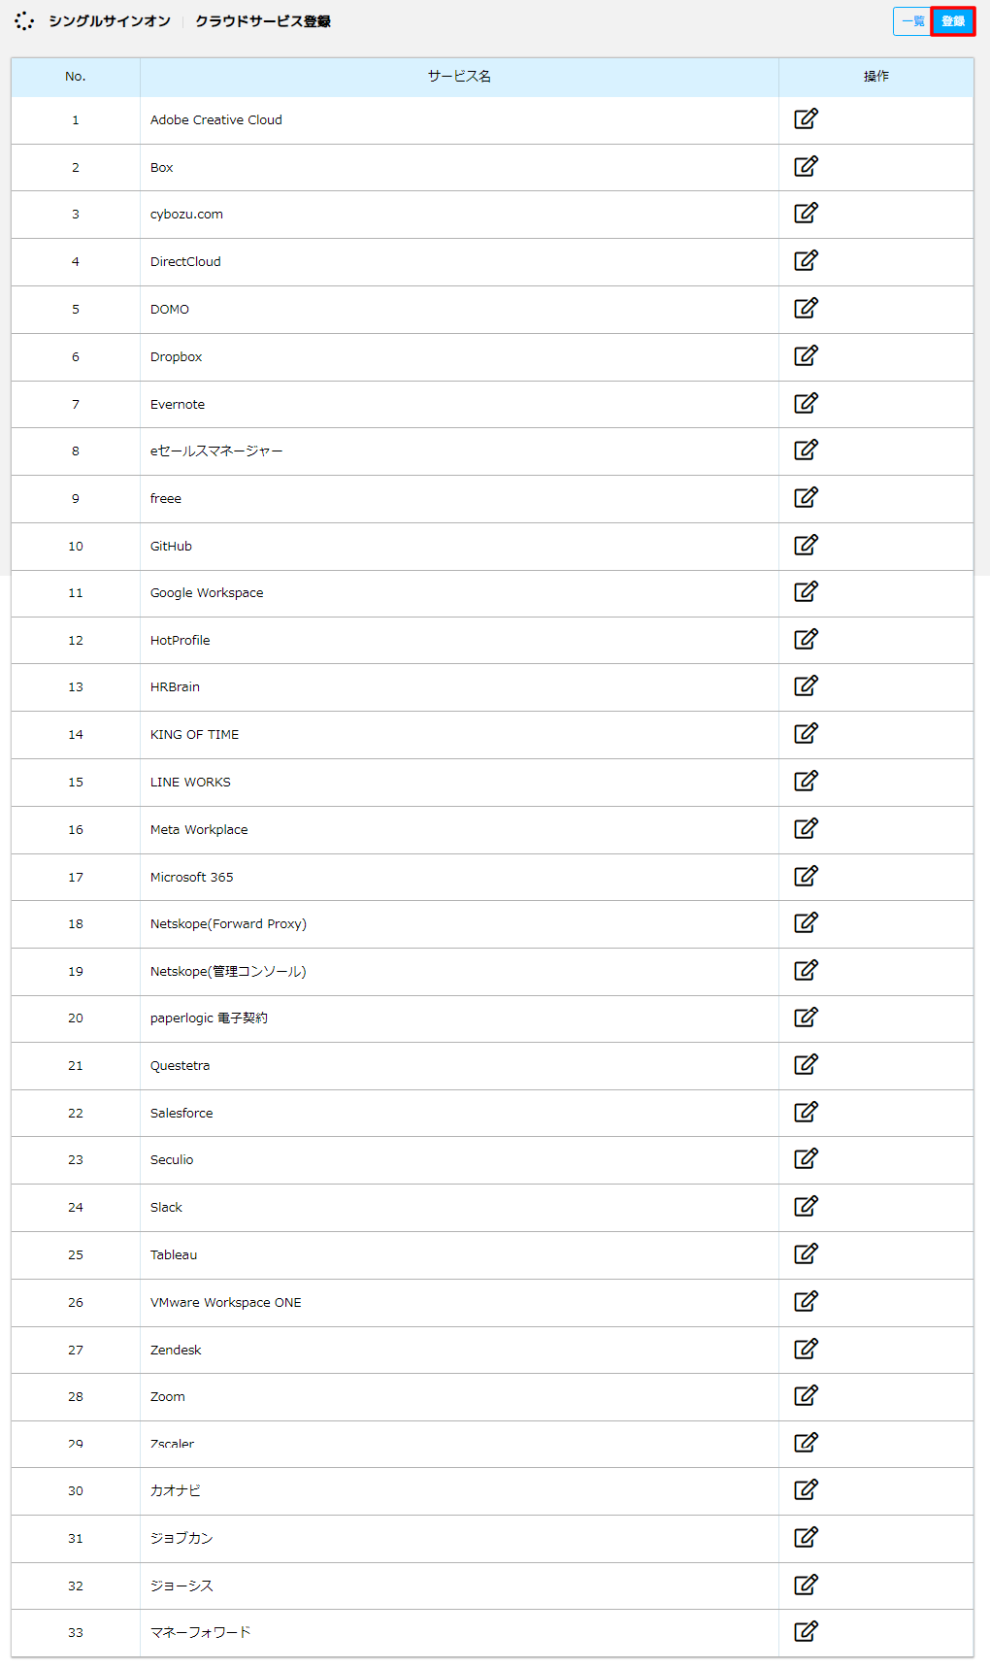Open the edit icon for Dropbox

tap(807, 355)
